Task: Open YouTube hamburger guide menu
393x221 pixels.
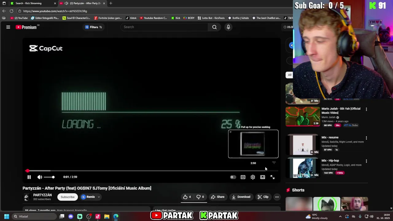Action: [8, 27]
